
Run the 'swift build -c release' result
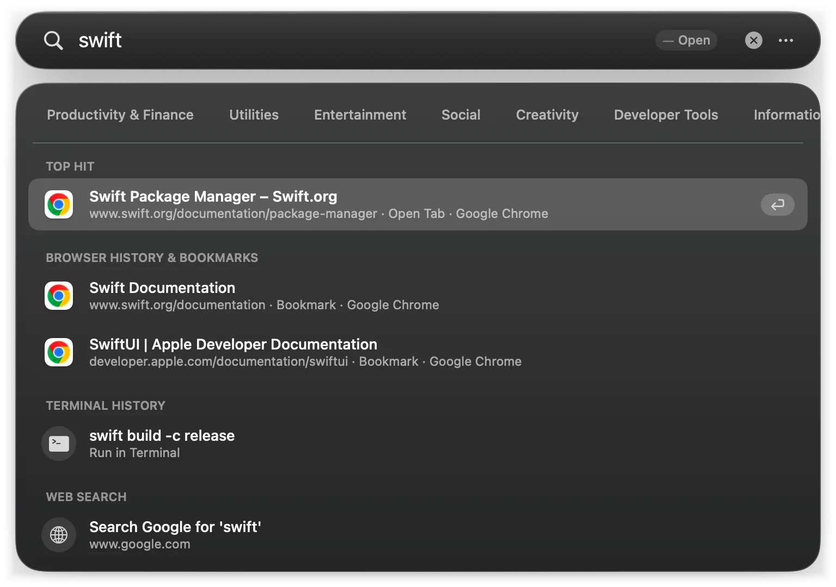(x=417, y=444)
